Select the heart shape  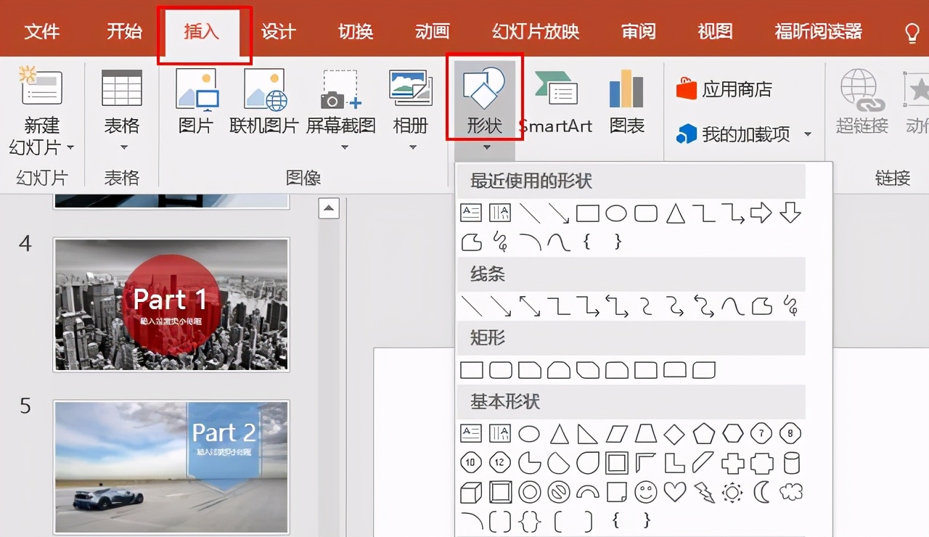pyautogui.click(x=675, y=492)
